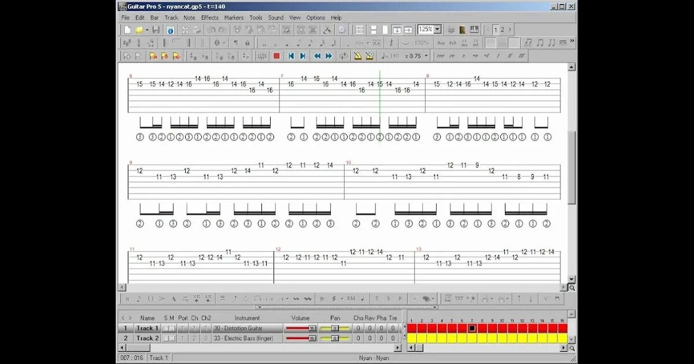Click the fast-forward double-arrow button
The width and height of the screenshot is (694, 364).
tap(328, 56)
